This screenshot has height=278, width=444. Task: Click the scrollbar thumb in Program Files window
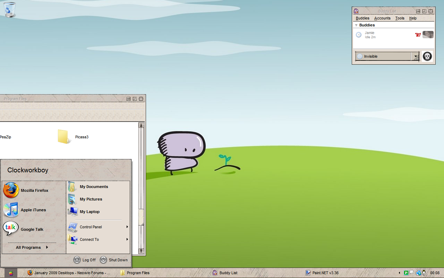[x=141, y=218]
